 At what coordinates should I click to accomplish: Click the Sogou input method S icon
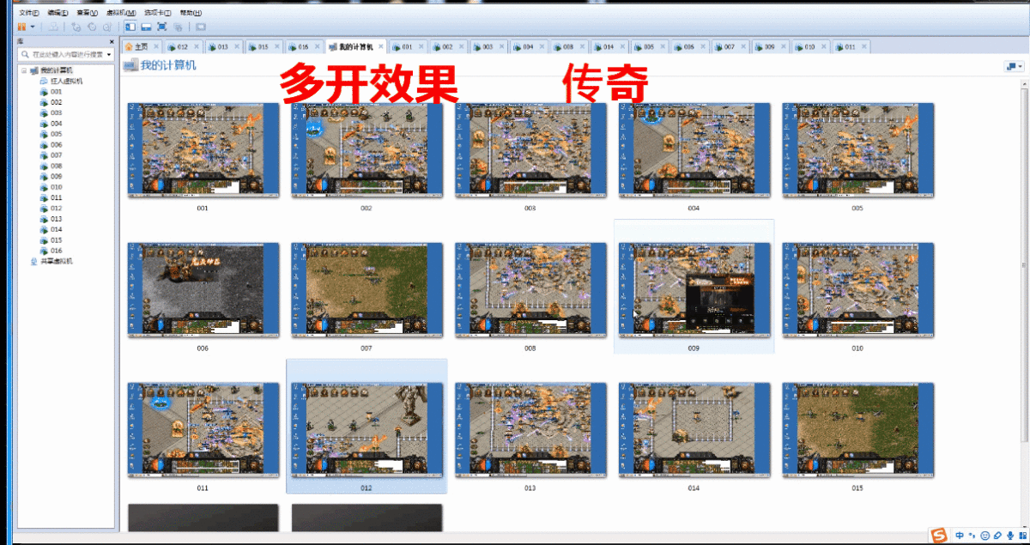[940, 536]
